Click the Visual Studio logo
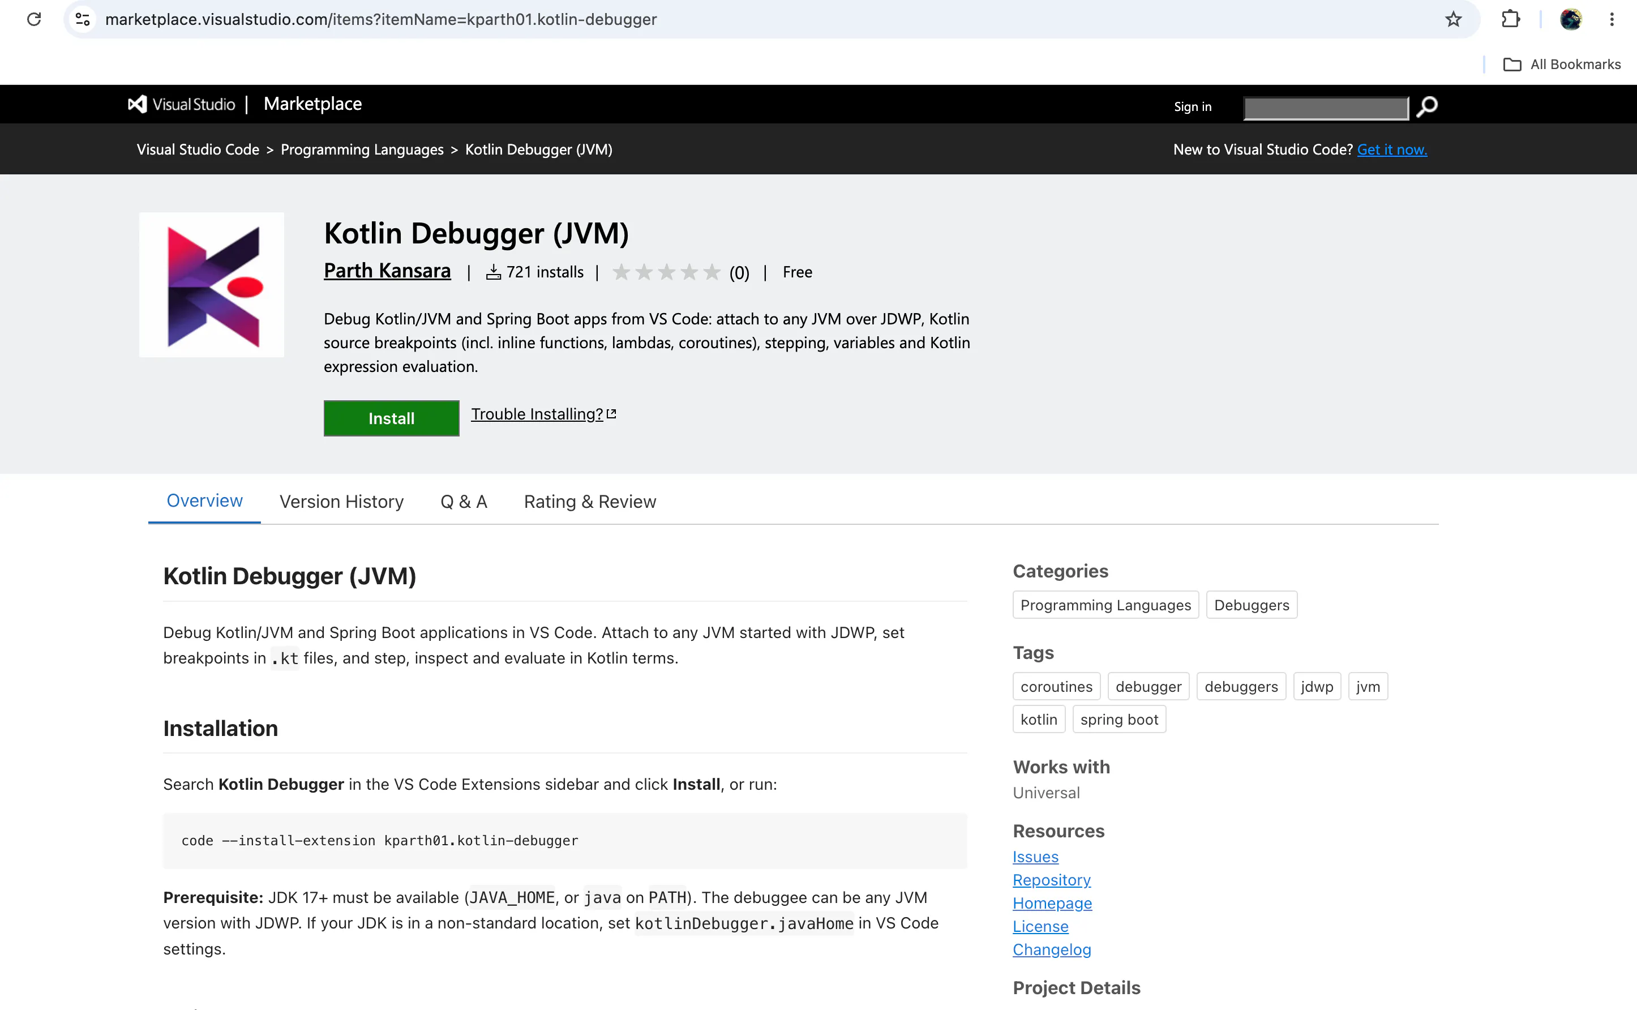 point(182,104)
